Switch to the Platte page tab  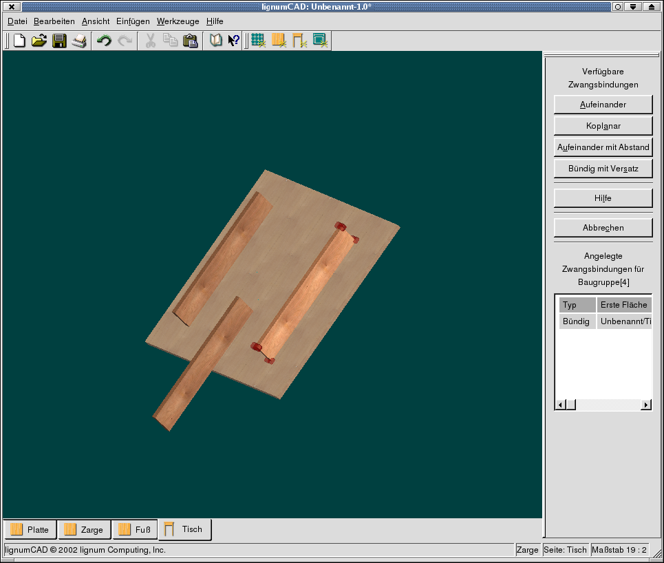click(x=30, y=529)
